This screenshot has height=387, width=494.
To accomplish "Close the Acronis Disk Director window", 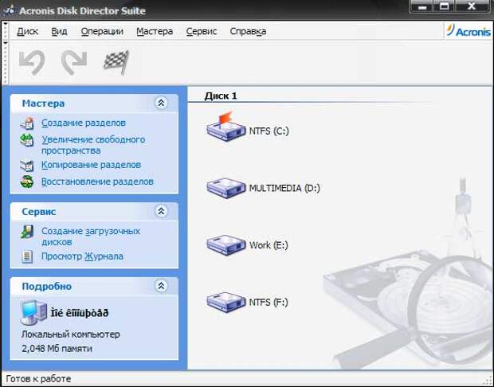I will click(472, 7).
